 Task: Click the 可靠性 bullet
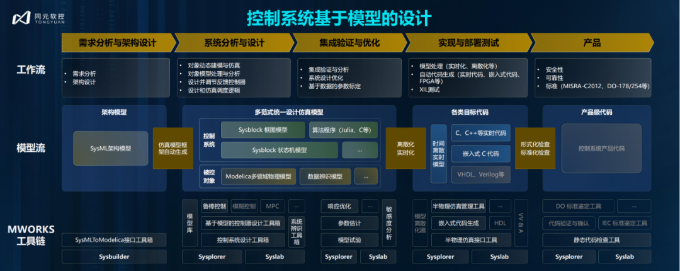pos(555,78)
